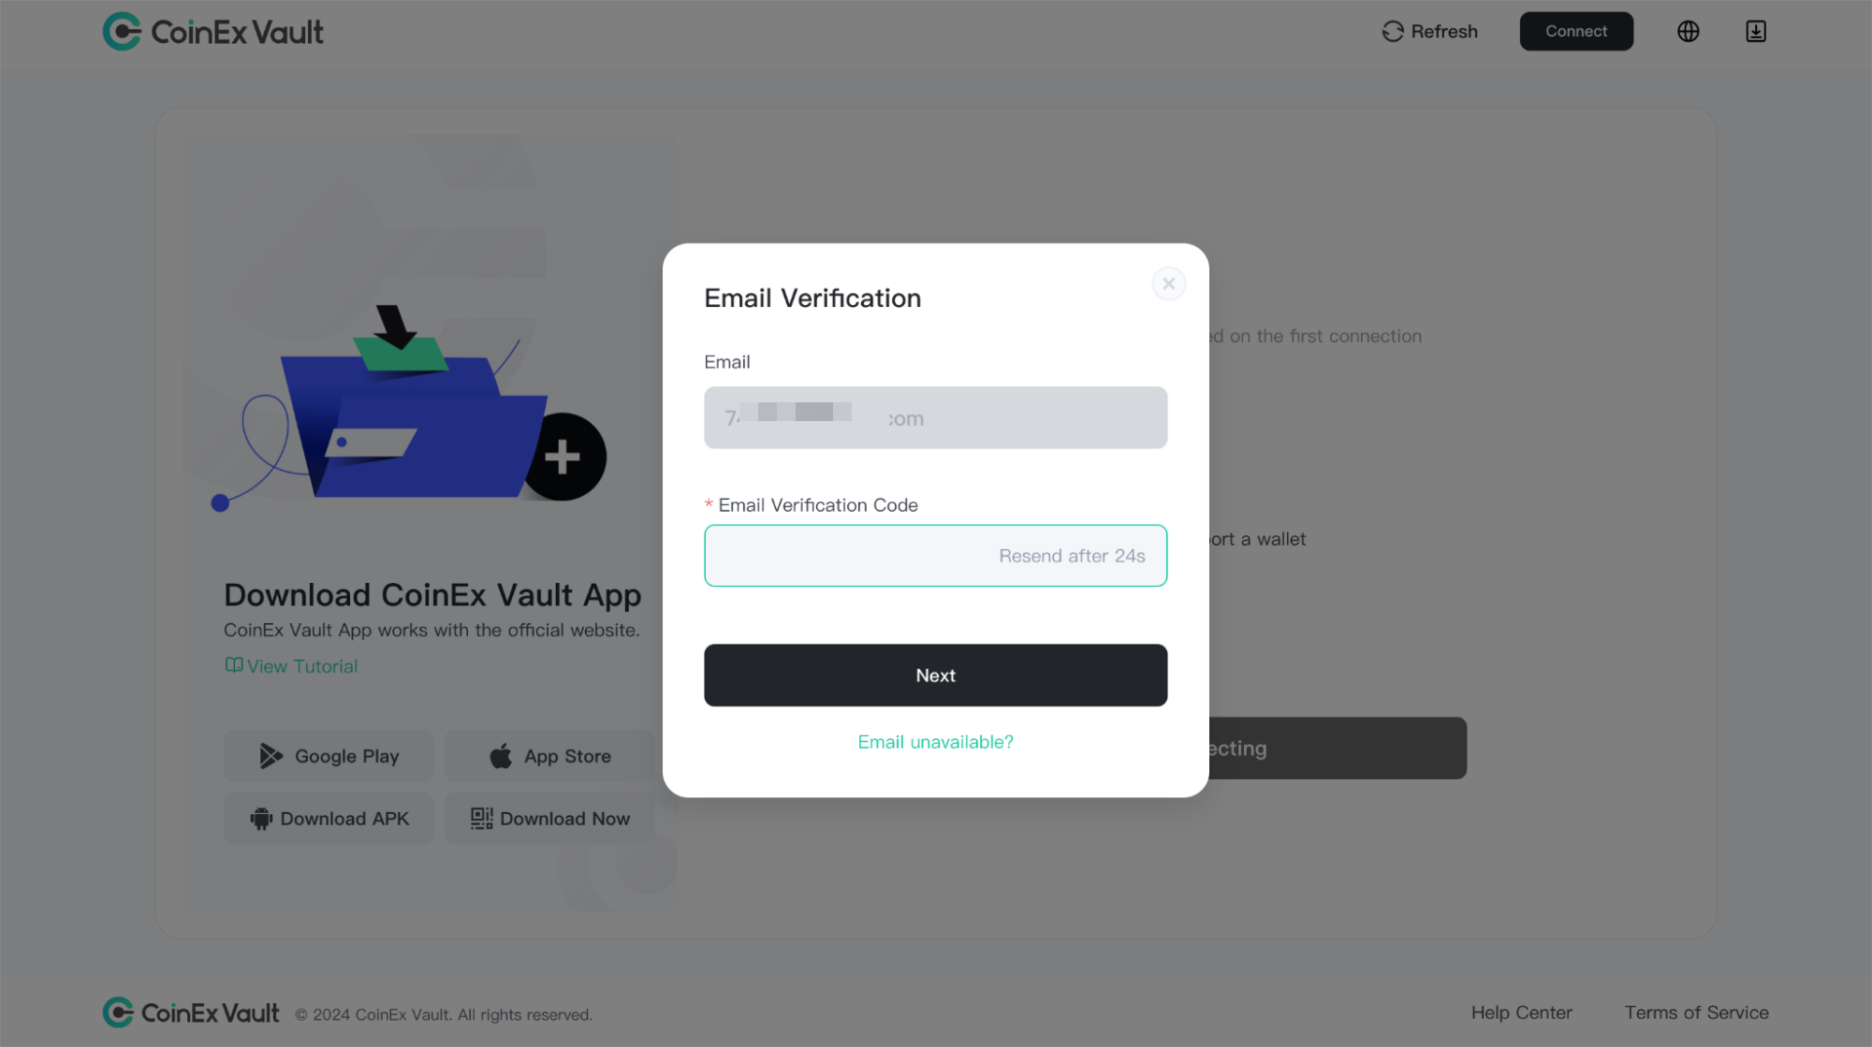This screenshot has height=1047, width=1872.
Task: Open the Email unavailable? link
Action: tap(935, 742)
